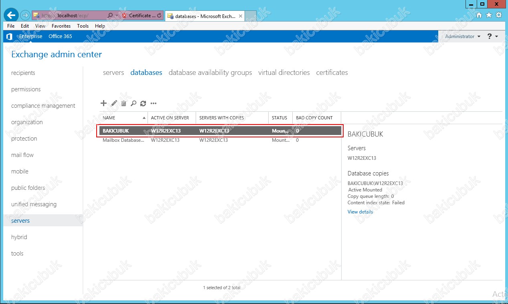
Task: Open the unified messaging section
Action: tap(34, 204)
